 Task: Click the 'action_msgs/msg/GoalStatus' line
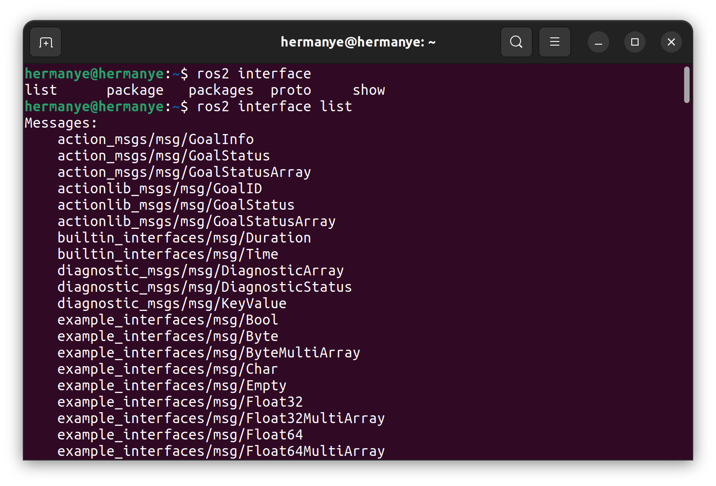(164, 156)
